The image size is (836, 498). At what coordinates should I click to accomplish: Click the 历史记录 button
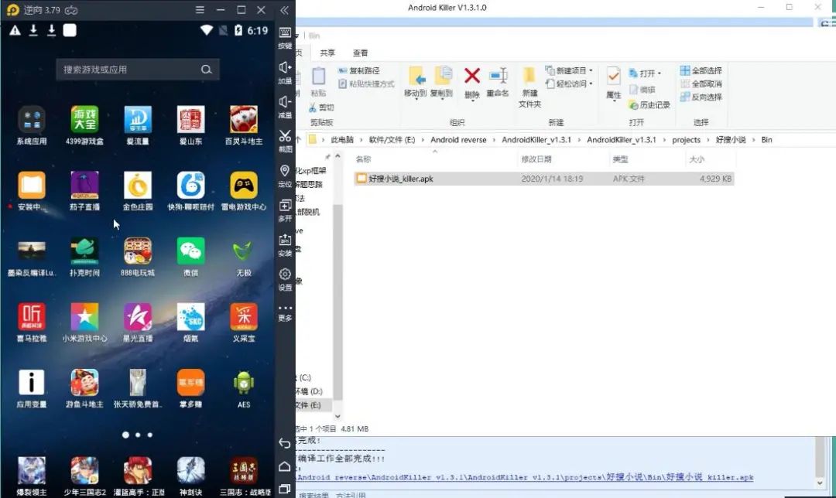(x=649, y=105)
